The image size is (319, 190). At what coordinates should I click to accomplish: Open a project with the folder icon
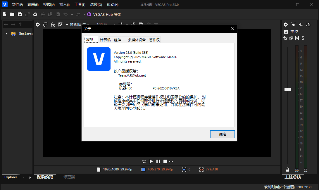tap(12, 14)
